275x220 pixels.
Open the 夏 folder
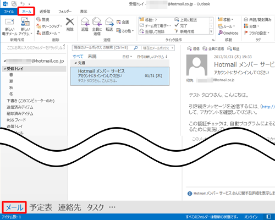(x=12, y=81)
